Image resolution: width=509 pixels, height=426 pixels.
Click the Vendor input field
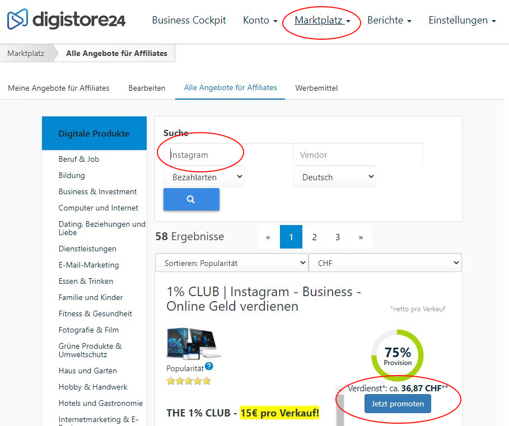[x=358, y=155]
